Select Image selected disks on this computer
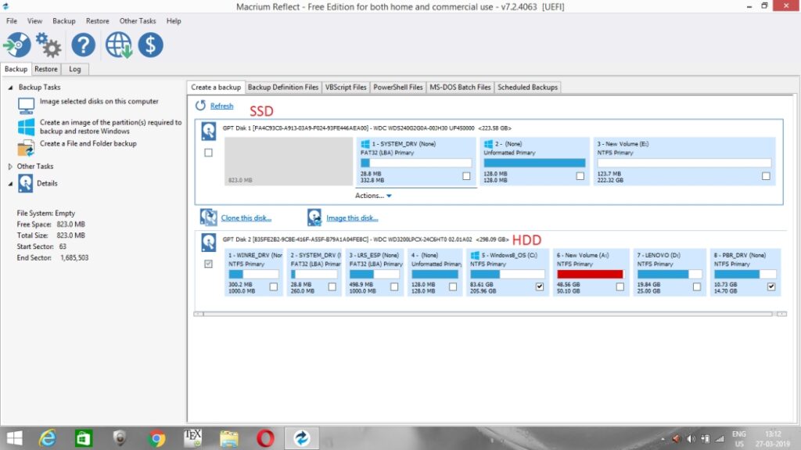 pyautogui.click(x=99, y=101)
